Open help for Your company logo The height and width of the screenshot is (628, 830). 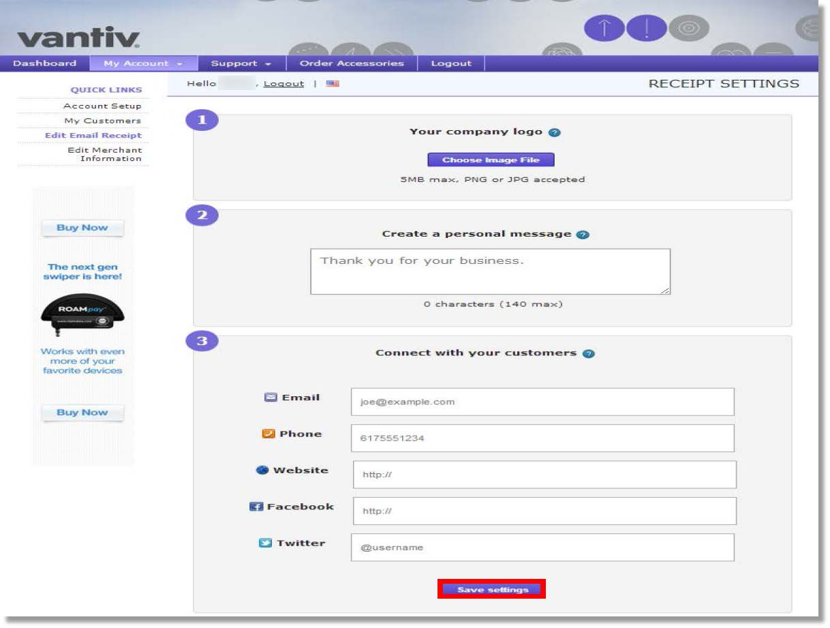click(553, 132)
